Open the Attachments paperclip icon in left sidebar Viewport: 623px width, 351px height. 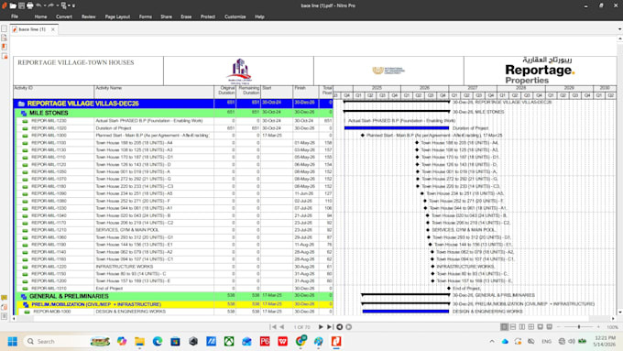point(5,307)
